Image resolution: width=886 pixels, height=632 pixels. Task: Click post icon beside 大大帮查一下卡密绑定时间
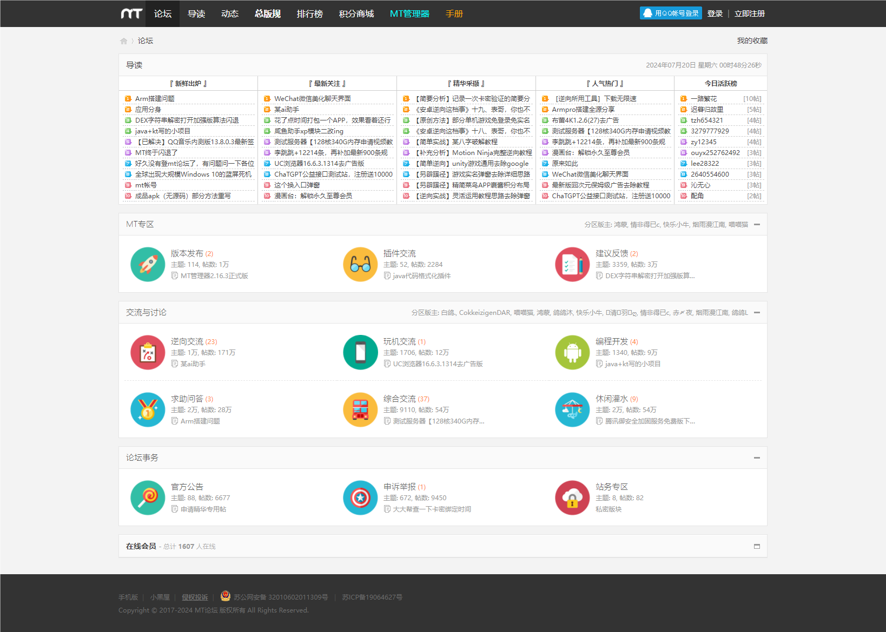(x=387, y=509)
